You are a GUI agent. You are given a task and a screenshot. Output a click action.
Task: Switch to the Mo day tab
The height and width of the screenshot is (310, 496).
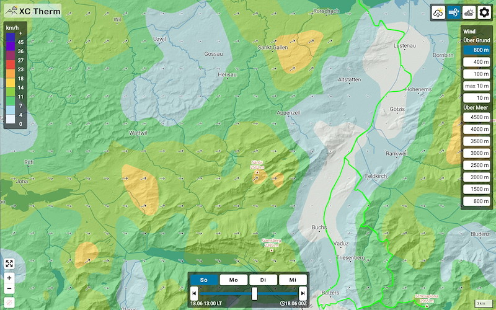coord(234,280)
